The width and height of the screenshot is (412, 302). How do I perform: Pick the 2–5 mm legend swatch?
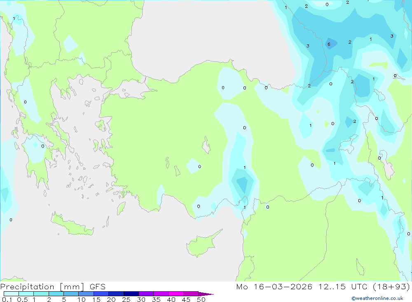tap(56, 294)
